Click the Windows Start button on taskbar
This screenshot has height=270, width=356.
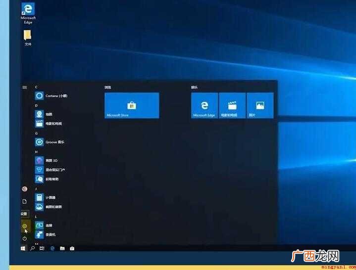23,248
